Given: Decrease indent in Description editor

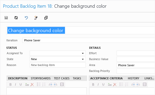Looking at the screenshot, I should (x=50, y=84).
